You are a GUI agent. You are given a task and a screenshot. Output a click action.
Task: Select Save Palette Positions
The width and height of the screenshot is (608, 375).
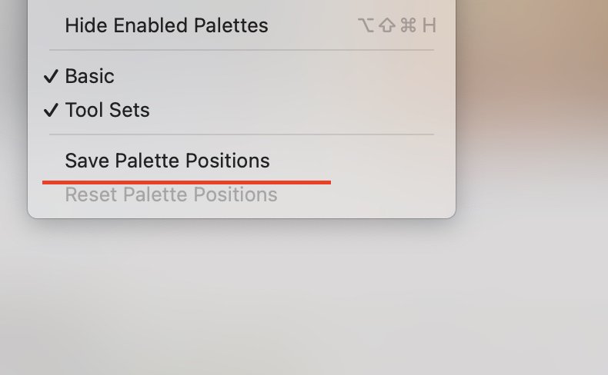tap(167, 161)
